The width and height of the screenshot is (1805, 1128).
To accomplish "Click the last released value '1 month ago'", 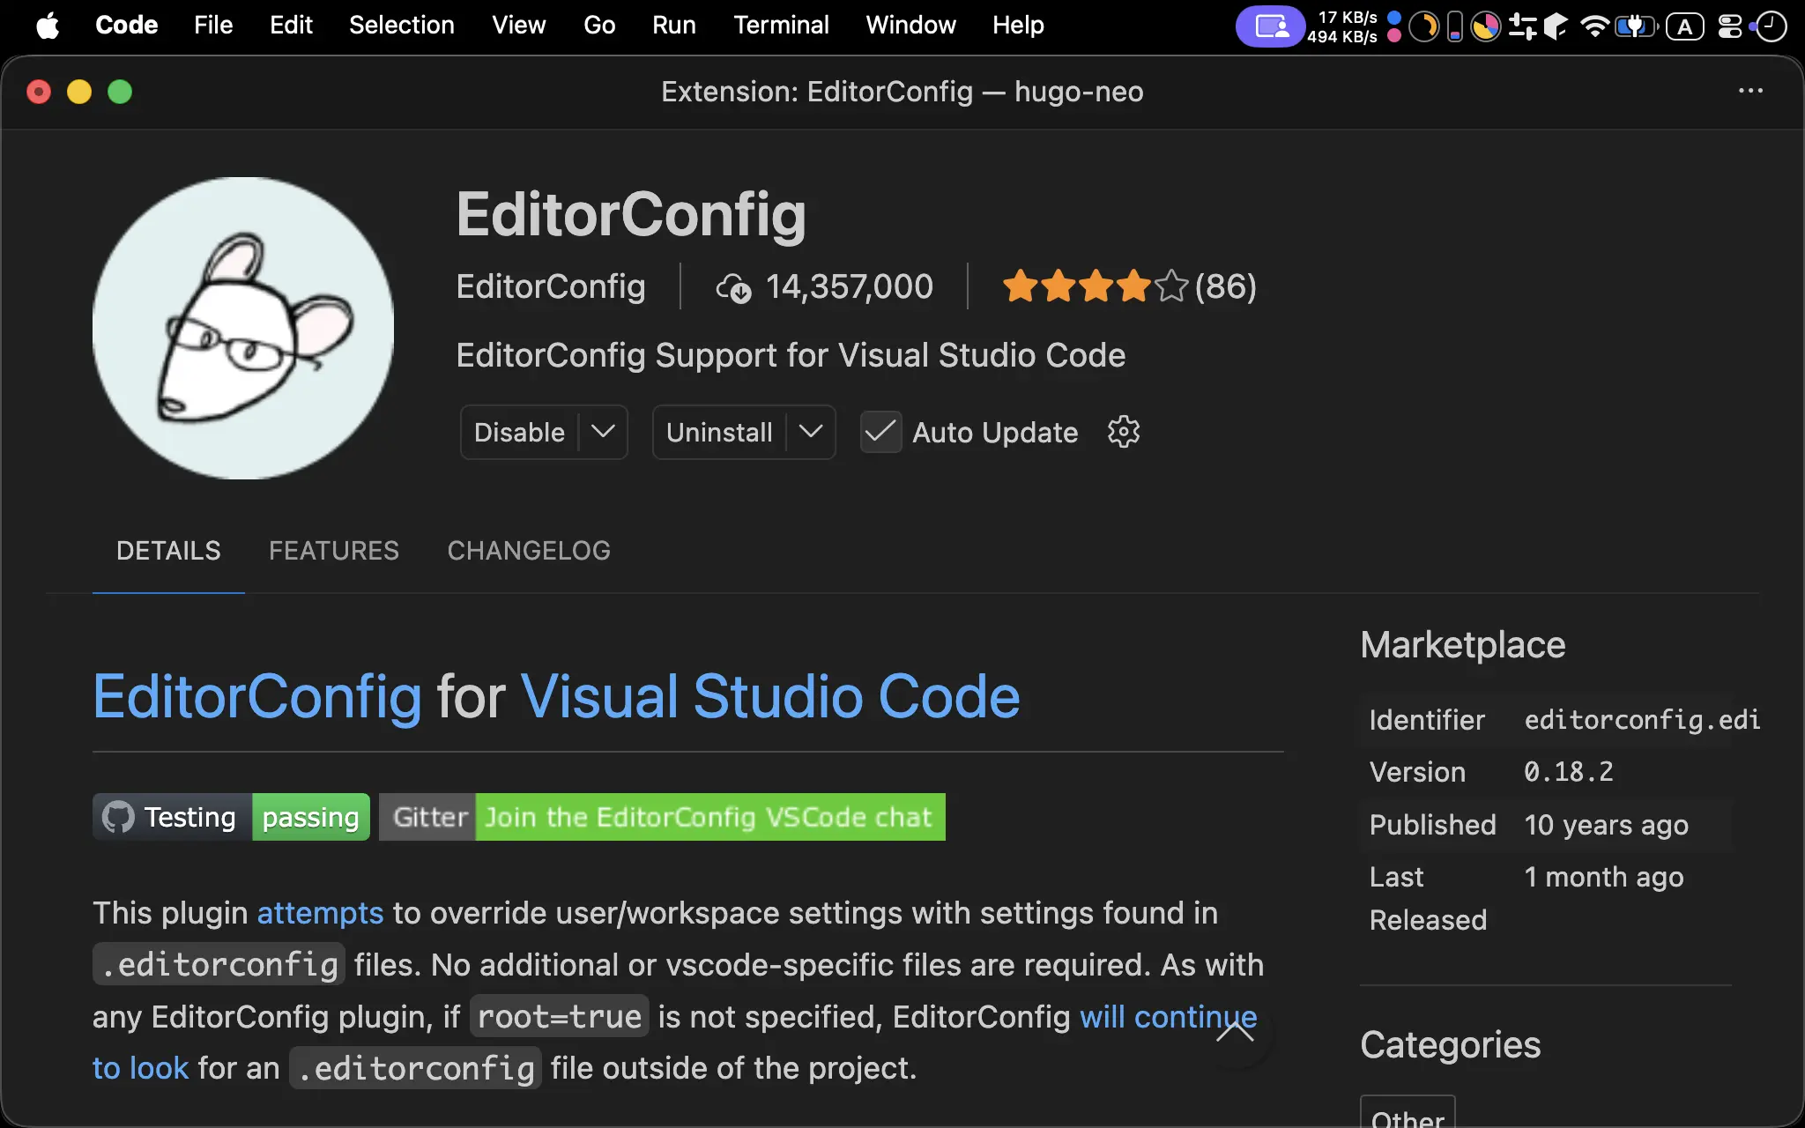I will point(1604,877).
